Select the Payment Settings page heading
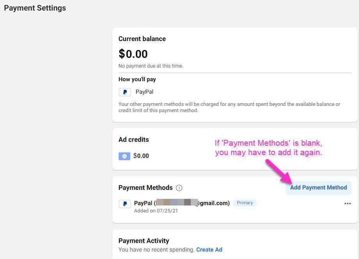The image size is (359, 259). [34, 8]
